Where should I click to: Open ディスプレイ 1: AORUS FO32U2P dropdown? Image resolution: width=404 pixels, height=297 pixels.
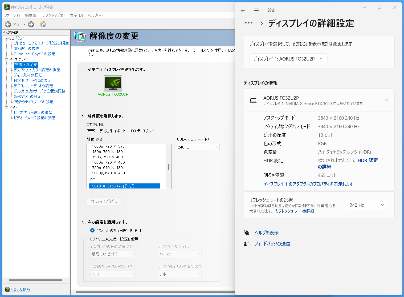[x=288, y=59]
